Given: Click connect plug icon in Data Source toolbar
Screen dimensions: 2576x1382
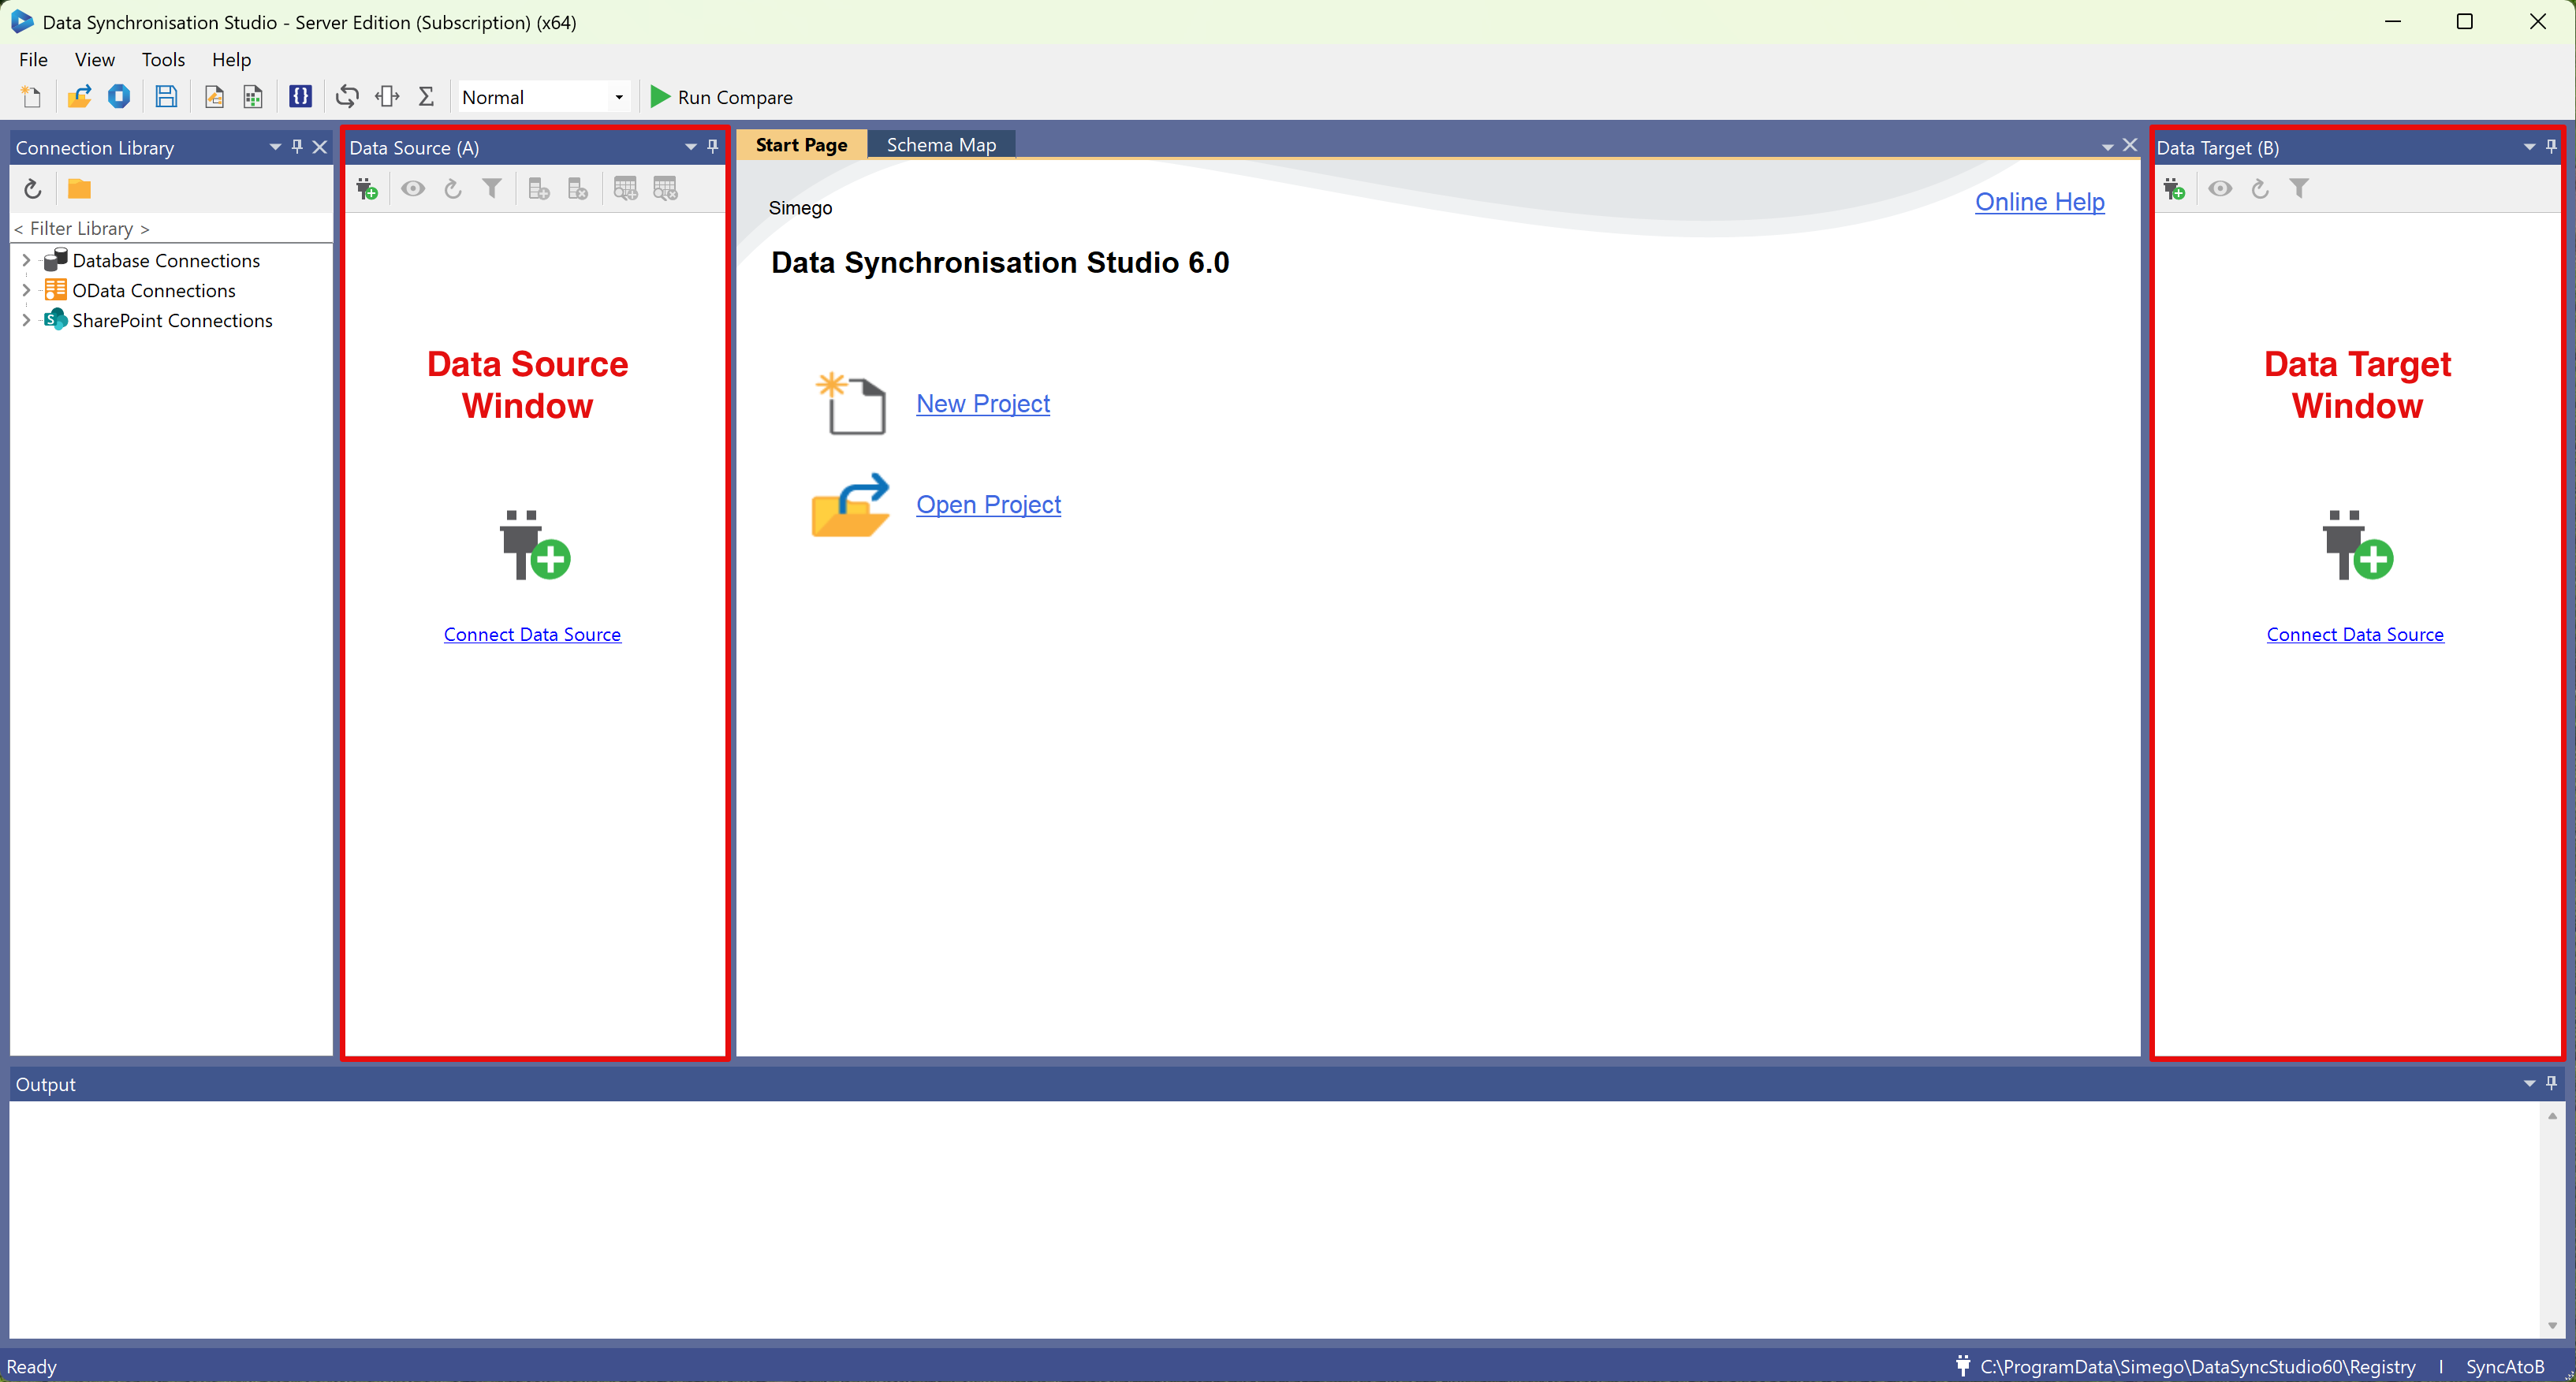Looking at the screenshot, I should pos(367,189).
